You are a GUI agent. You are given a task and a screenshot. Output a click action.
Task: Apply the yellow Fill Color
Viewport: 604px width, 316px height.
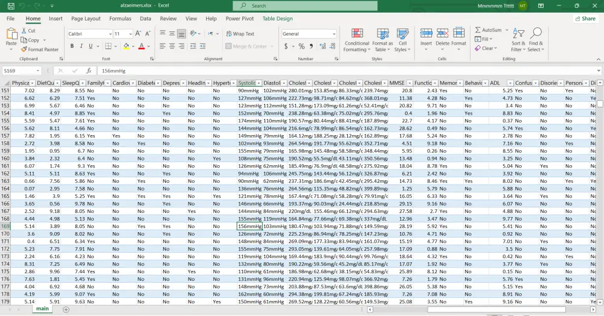[x=126, y=46]
